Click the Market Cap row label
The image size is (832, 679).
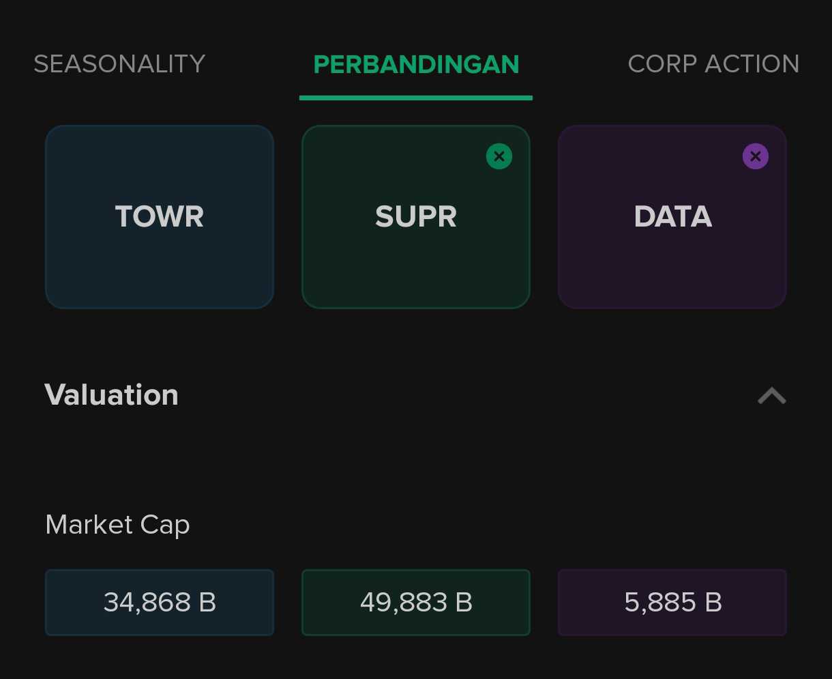pyautogui.click(x=117, y=525)
